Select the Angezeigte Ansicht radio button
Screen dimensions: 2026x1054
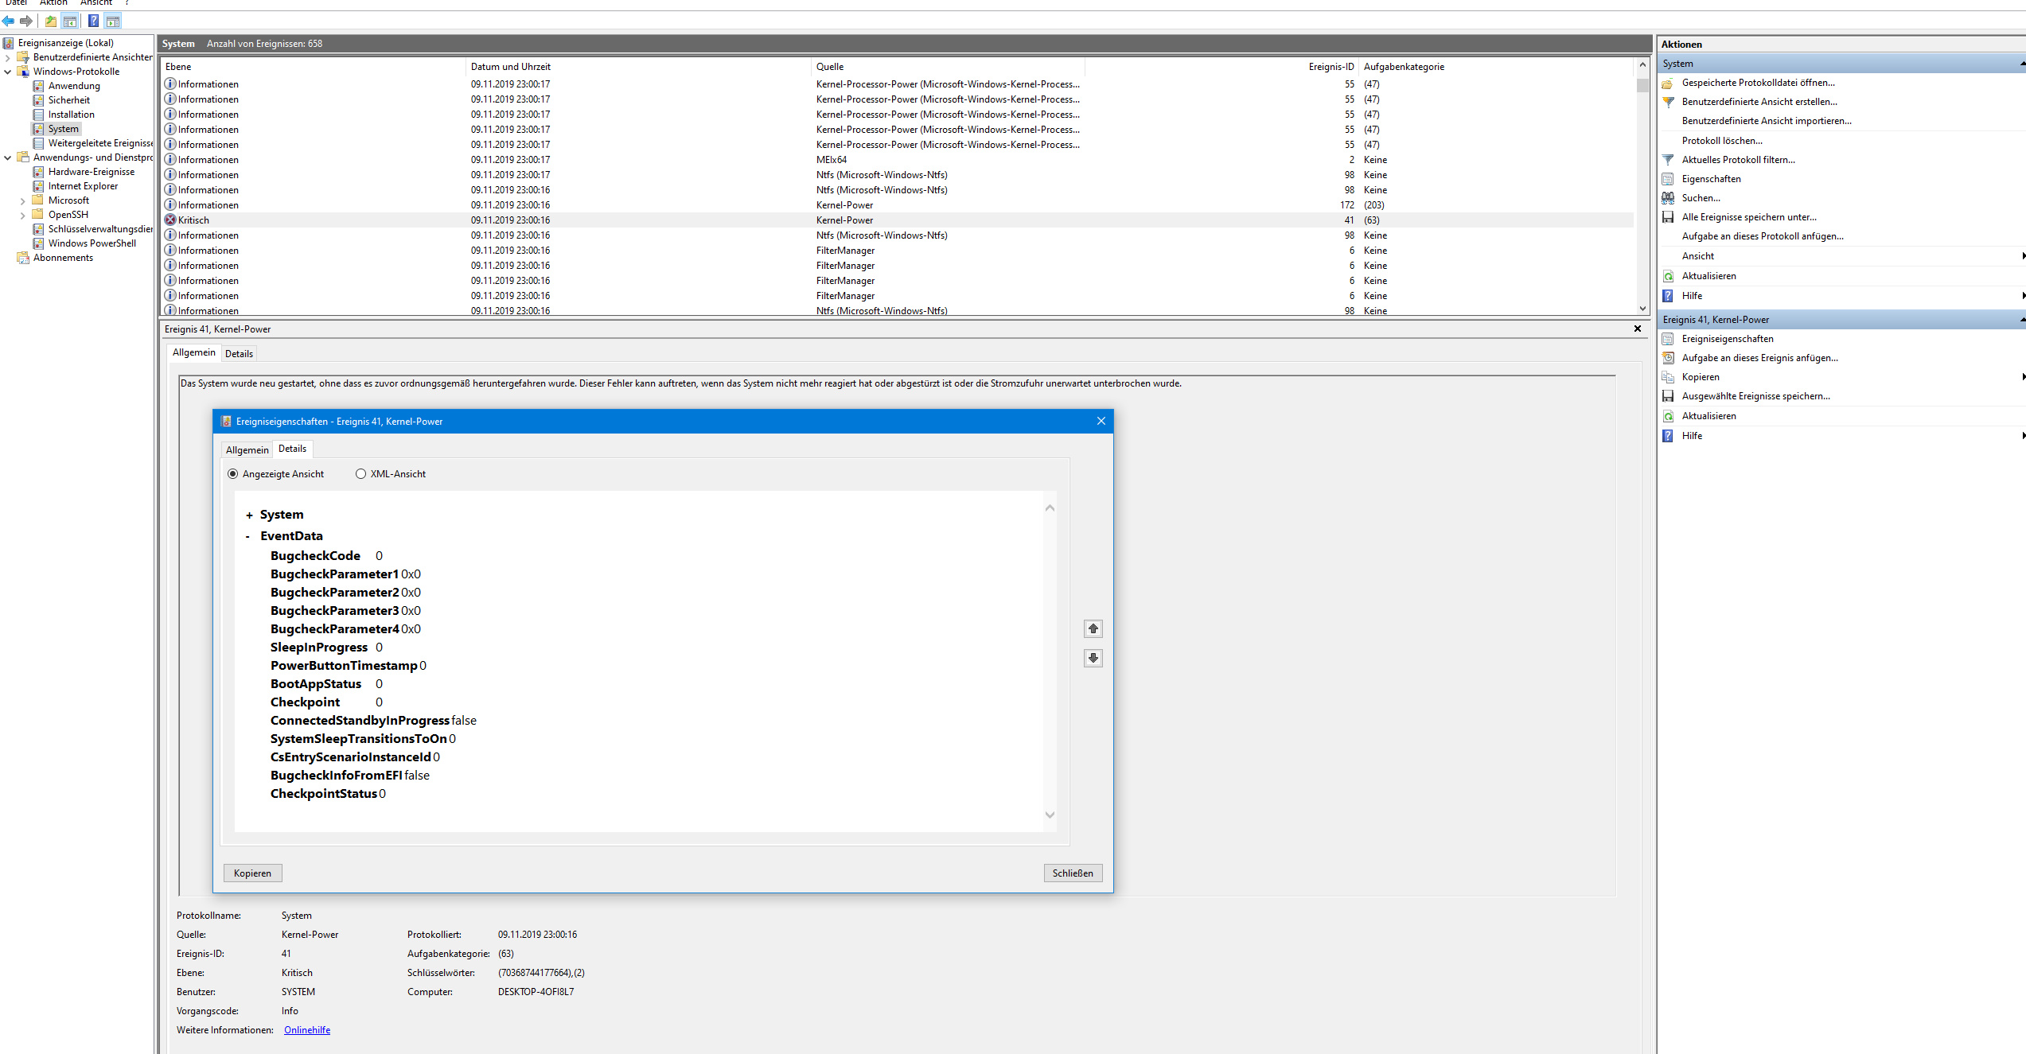[233, 474]
